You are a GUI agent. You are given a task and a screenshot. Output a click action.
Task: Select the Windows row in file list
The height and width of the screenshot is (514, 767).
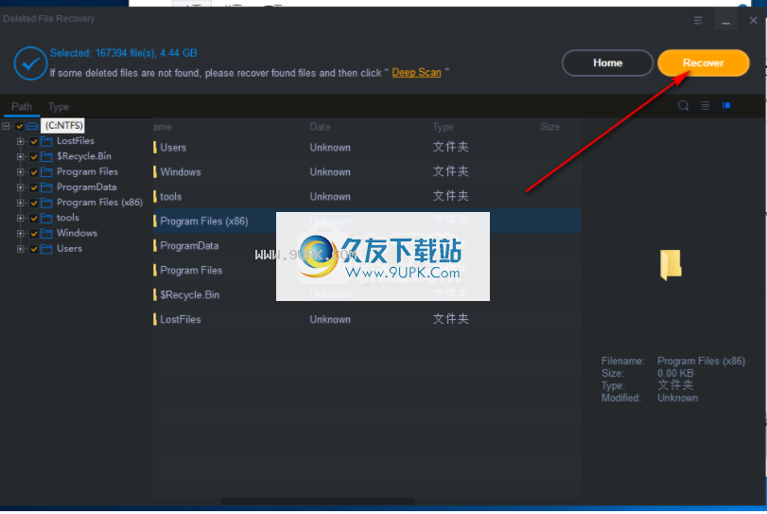pos(367,172)
